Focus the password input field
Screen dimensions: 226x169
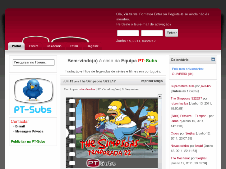[152, 33]
